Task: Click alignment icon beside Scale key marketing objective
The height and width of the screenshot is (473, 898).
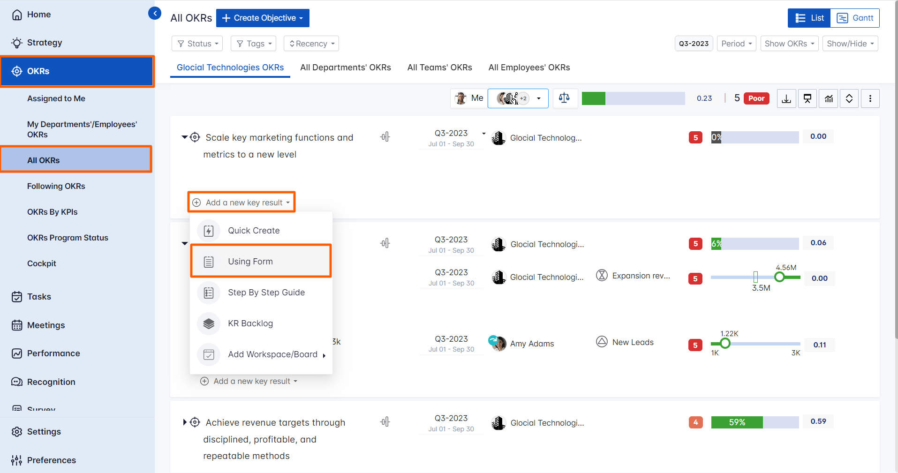Action: point(385,137)
